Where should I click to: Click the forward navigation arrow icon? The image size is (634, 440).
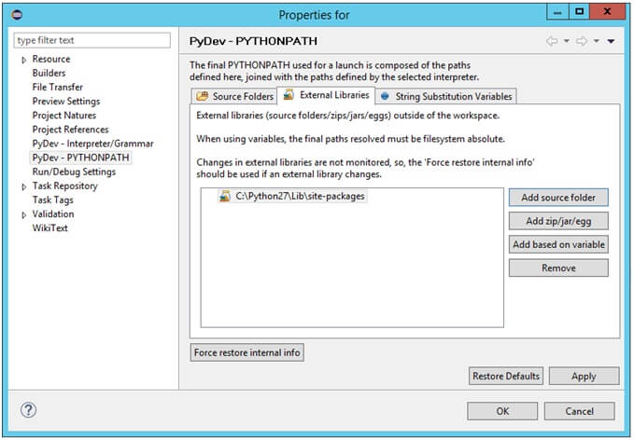tap(582, 41)
